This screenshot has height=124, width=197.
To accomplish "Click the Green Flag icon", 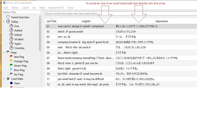I will tap(11, 65).
